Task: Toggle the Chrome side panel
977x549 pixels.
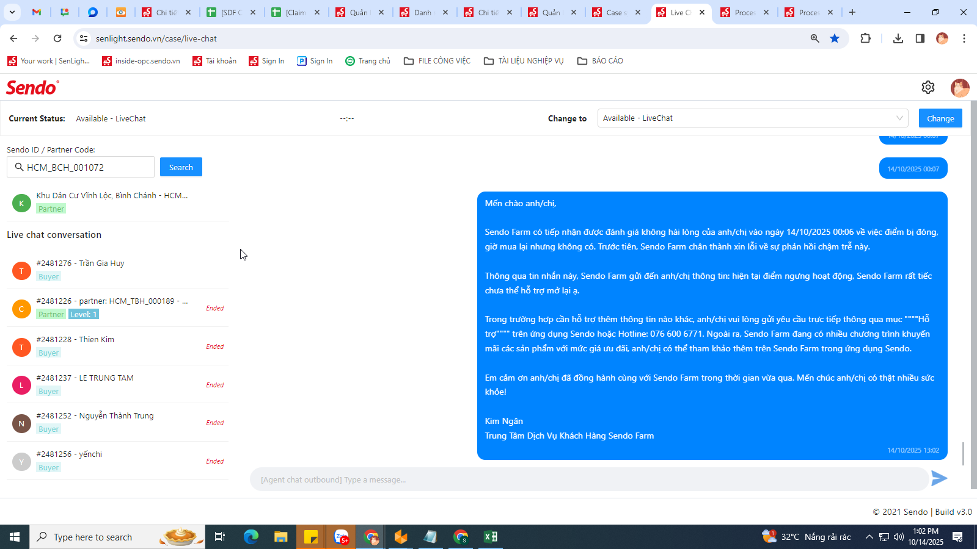Action: (920, 38)
